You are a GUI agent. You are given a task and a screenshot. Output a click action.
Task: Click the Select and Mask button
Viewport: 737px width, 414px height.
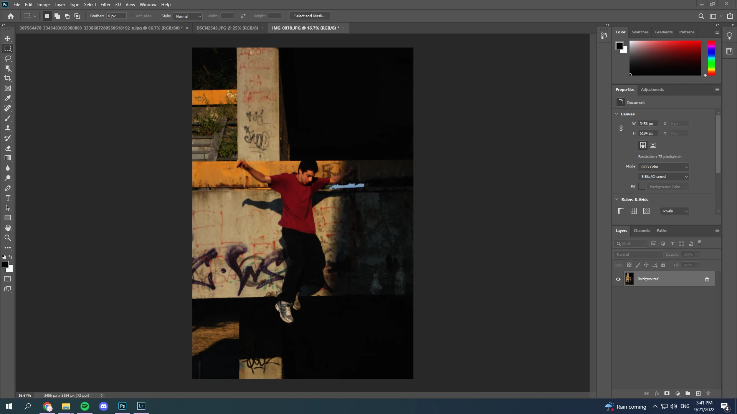point(309,16)
